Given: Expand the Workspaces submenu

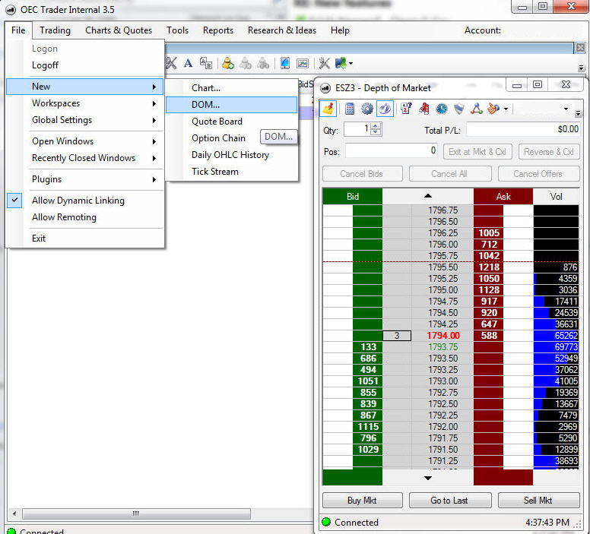Looking at the screenshot, I should [85, 103].
